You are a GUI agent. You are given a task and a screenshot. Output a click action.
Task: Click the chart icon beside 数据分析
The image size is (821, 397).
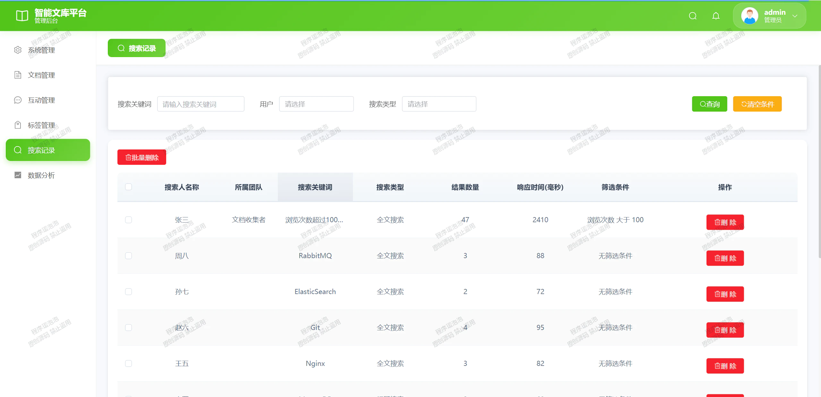click(18, 175)
